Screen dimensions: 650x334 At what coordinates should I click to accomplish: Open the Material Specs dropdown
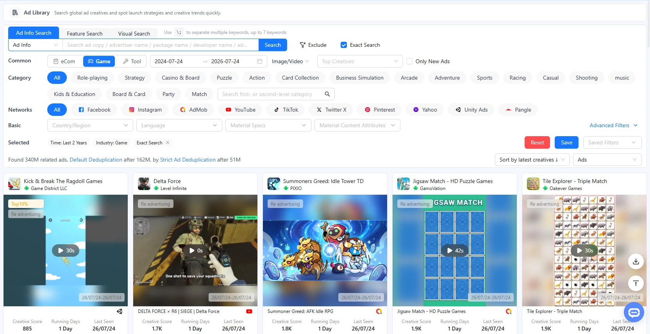(268, 125)
